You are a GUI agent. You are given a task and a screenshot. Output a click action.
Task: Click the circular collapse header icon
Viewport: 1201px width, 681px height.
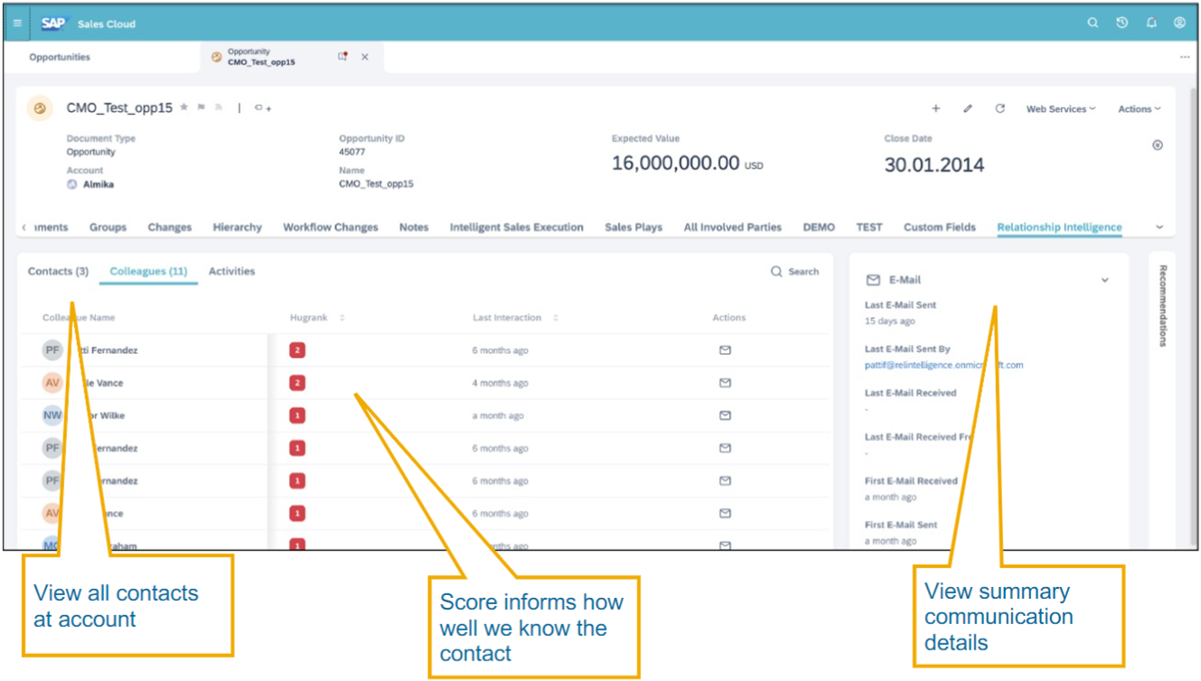[x=1158, y=145]
